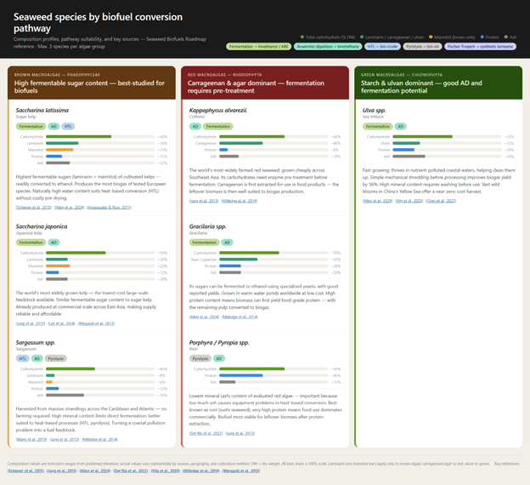This screenshot has height=485, width=530.
Task: Click the HTL tag on Saccharina latissima
Action: (68, 126)
